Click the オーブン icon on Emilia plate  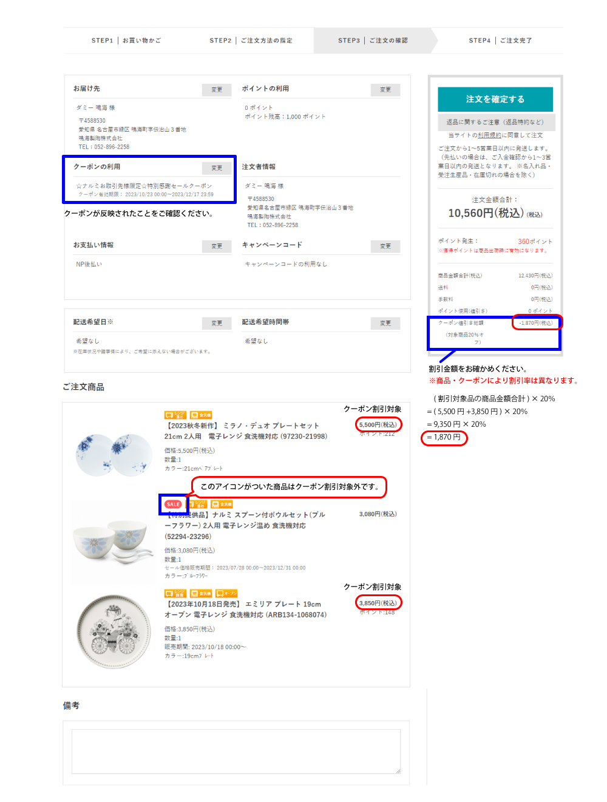pyautogui.click(x=226, y=593)
